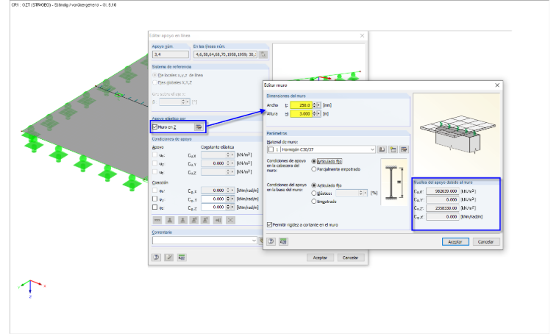Click Cu,X result value 982639.000
Viewport: 559px width, 334px height.
click(443, 191)
